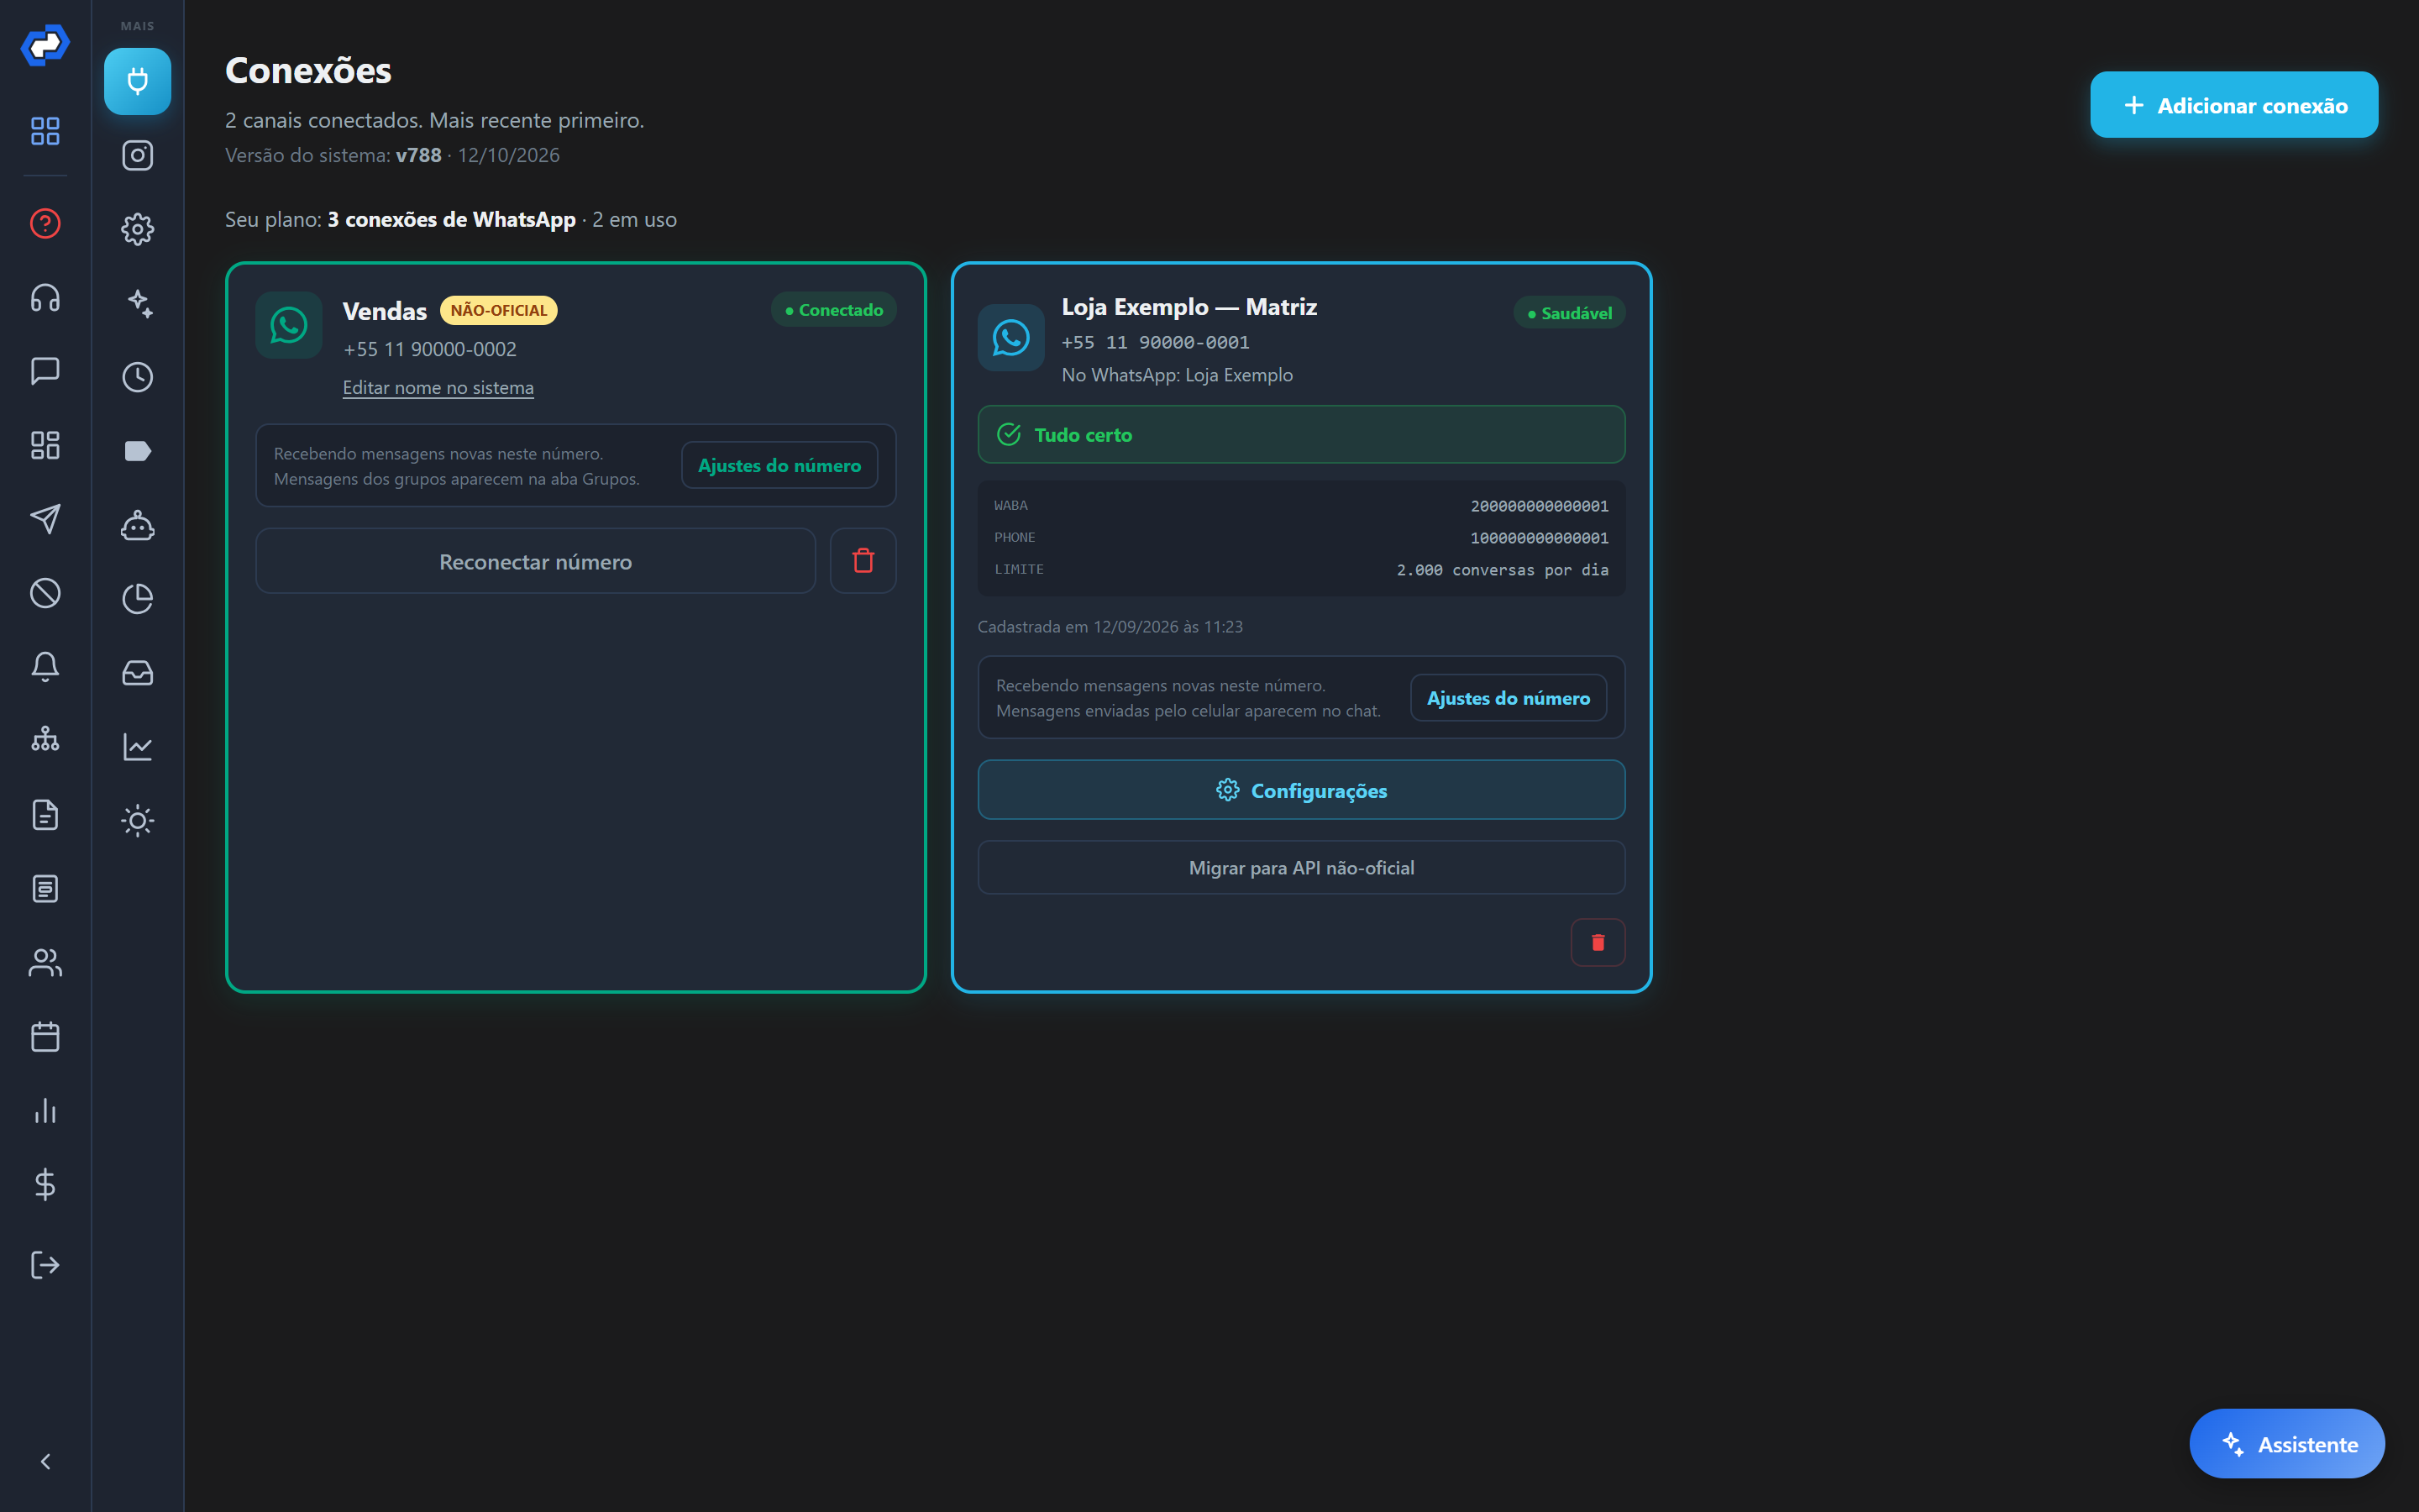The width and height of the screenshot is (2419, 1512).
Task: Click the Configurações button
Action: [1300, 791]
